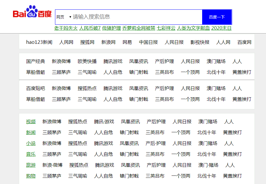Open 人人网 in top navigation
266x184 pixels.
[223, 42]
